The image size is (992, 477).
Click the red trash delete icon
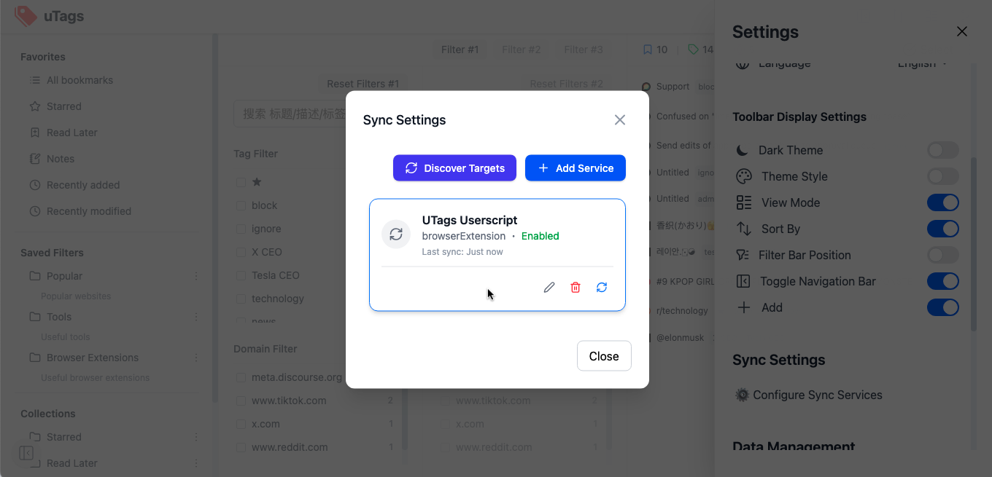tap(576, 288)
